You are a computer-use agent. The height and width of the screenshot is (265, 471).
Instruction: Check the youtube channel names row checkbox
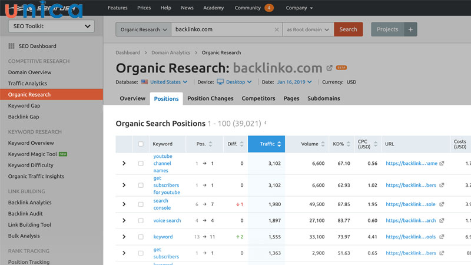point(141,164)
